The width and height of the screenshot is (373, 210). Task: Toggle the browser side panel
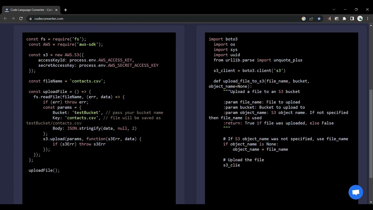[352, 19]
